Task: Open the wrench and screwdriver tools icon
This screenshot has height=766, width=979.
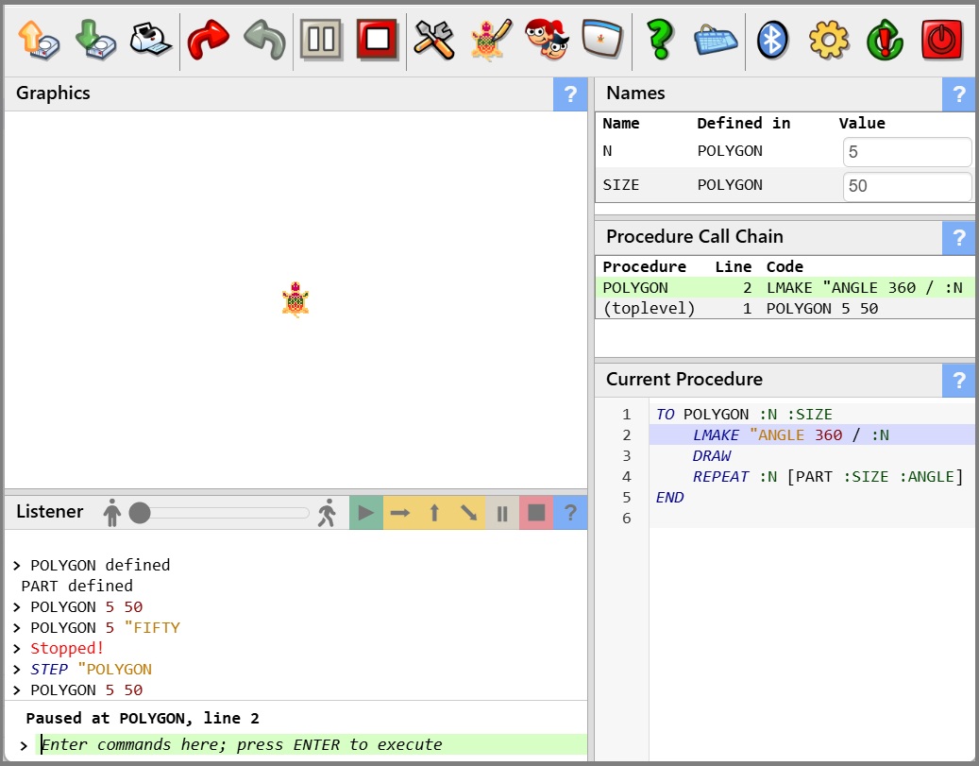Action: click(x=433, y=40)
